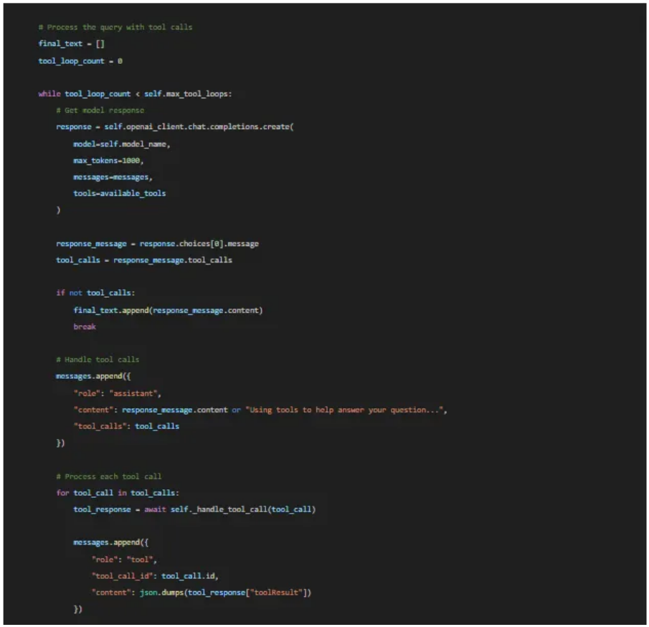This screenshot has height=627, width=649.
Task: Click the comment "# Process the query with tool calls"
Action: pos(115,27)
